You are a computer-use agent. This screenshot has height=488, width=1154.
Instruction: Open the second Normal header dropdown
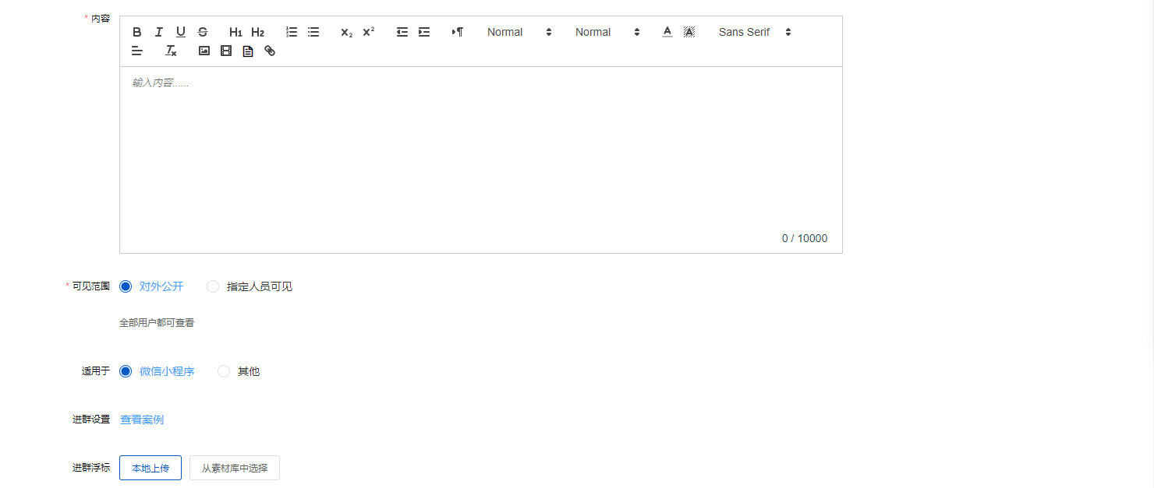[x=607, y=32]
